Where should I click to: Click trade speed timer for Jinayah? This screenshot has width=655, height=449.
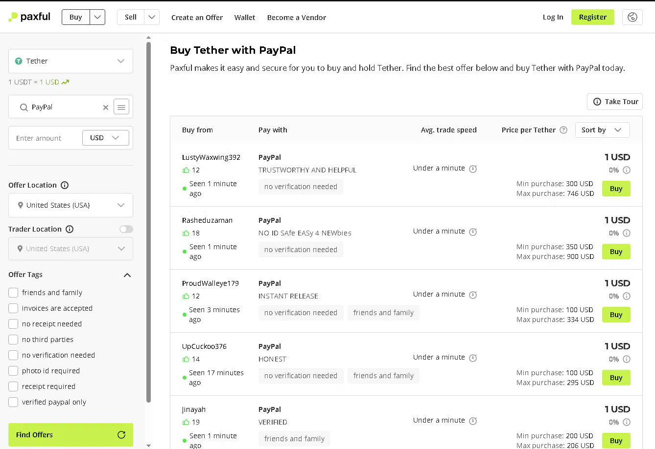pyautogui.click(x=473, y=421)
